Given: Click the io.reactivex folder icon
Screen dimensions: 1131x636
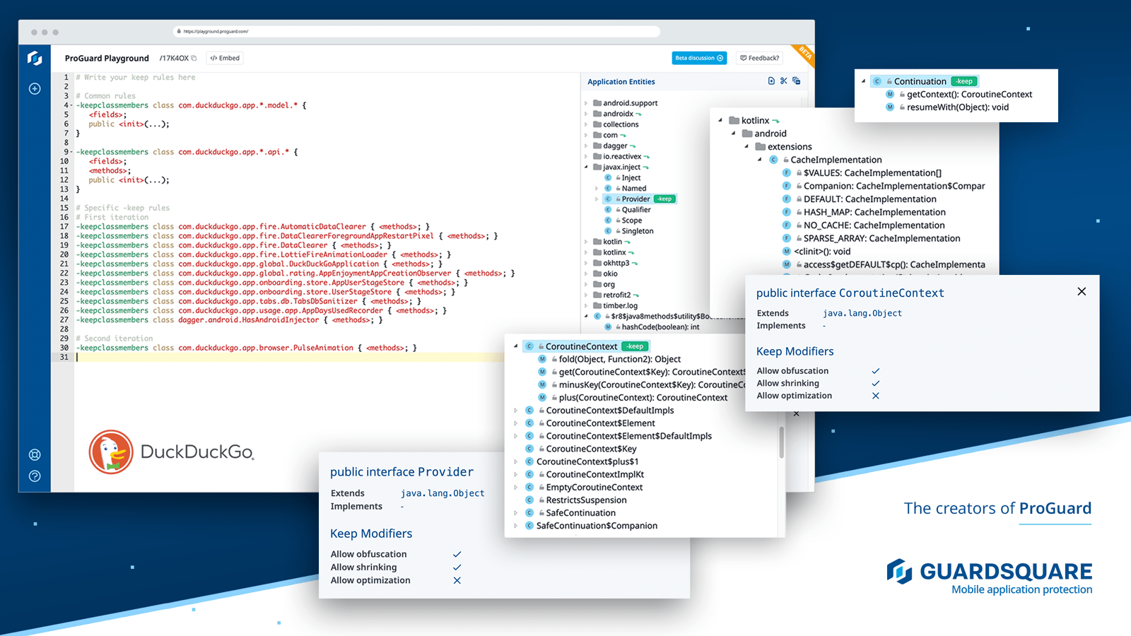Looking at the screenshot, I should 597,157.
